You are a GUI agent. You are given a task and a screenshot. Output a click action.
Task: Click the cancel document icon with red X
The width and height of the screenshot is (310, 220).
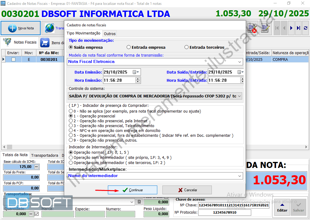(252, 28)
